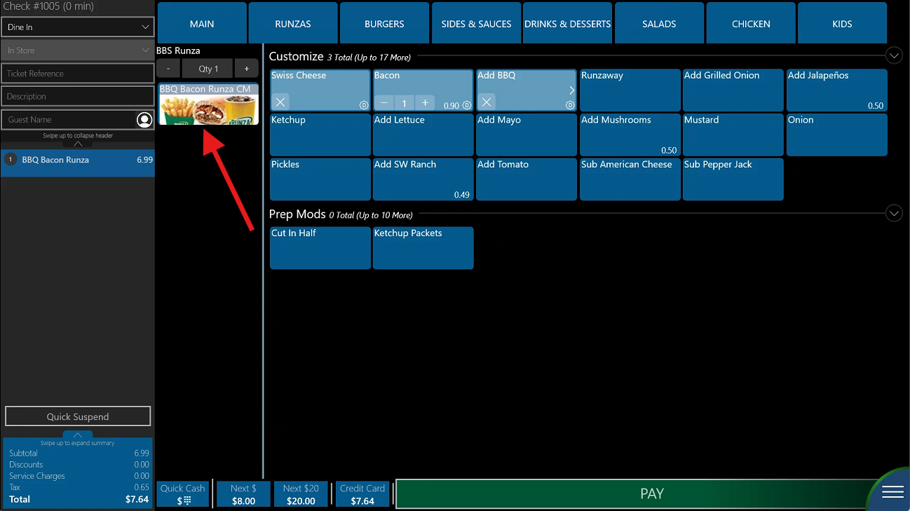Click the Quick Cash button

182,494
